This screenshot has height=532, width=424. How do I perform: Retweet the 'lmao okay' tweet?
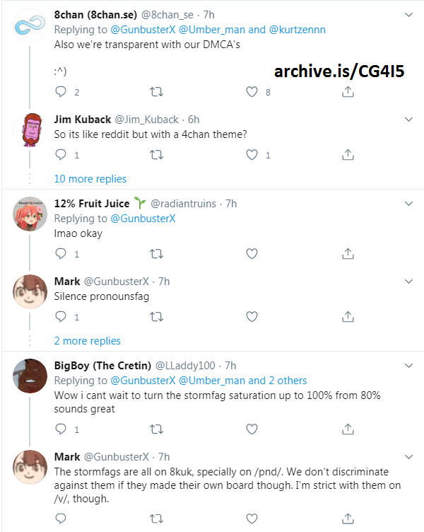[157, 253]
